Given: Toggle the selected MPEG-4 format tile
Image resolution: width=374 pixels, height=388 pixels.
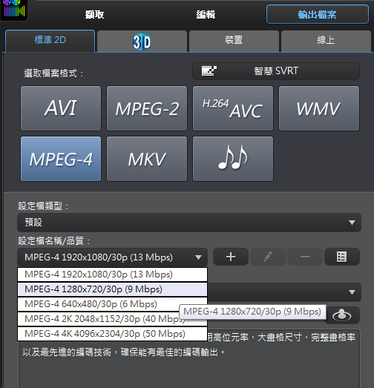Looking at the screenshot, I should 61,159.
